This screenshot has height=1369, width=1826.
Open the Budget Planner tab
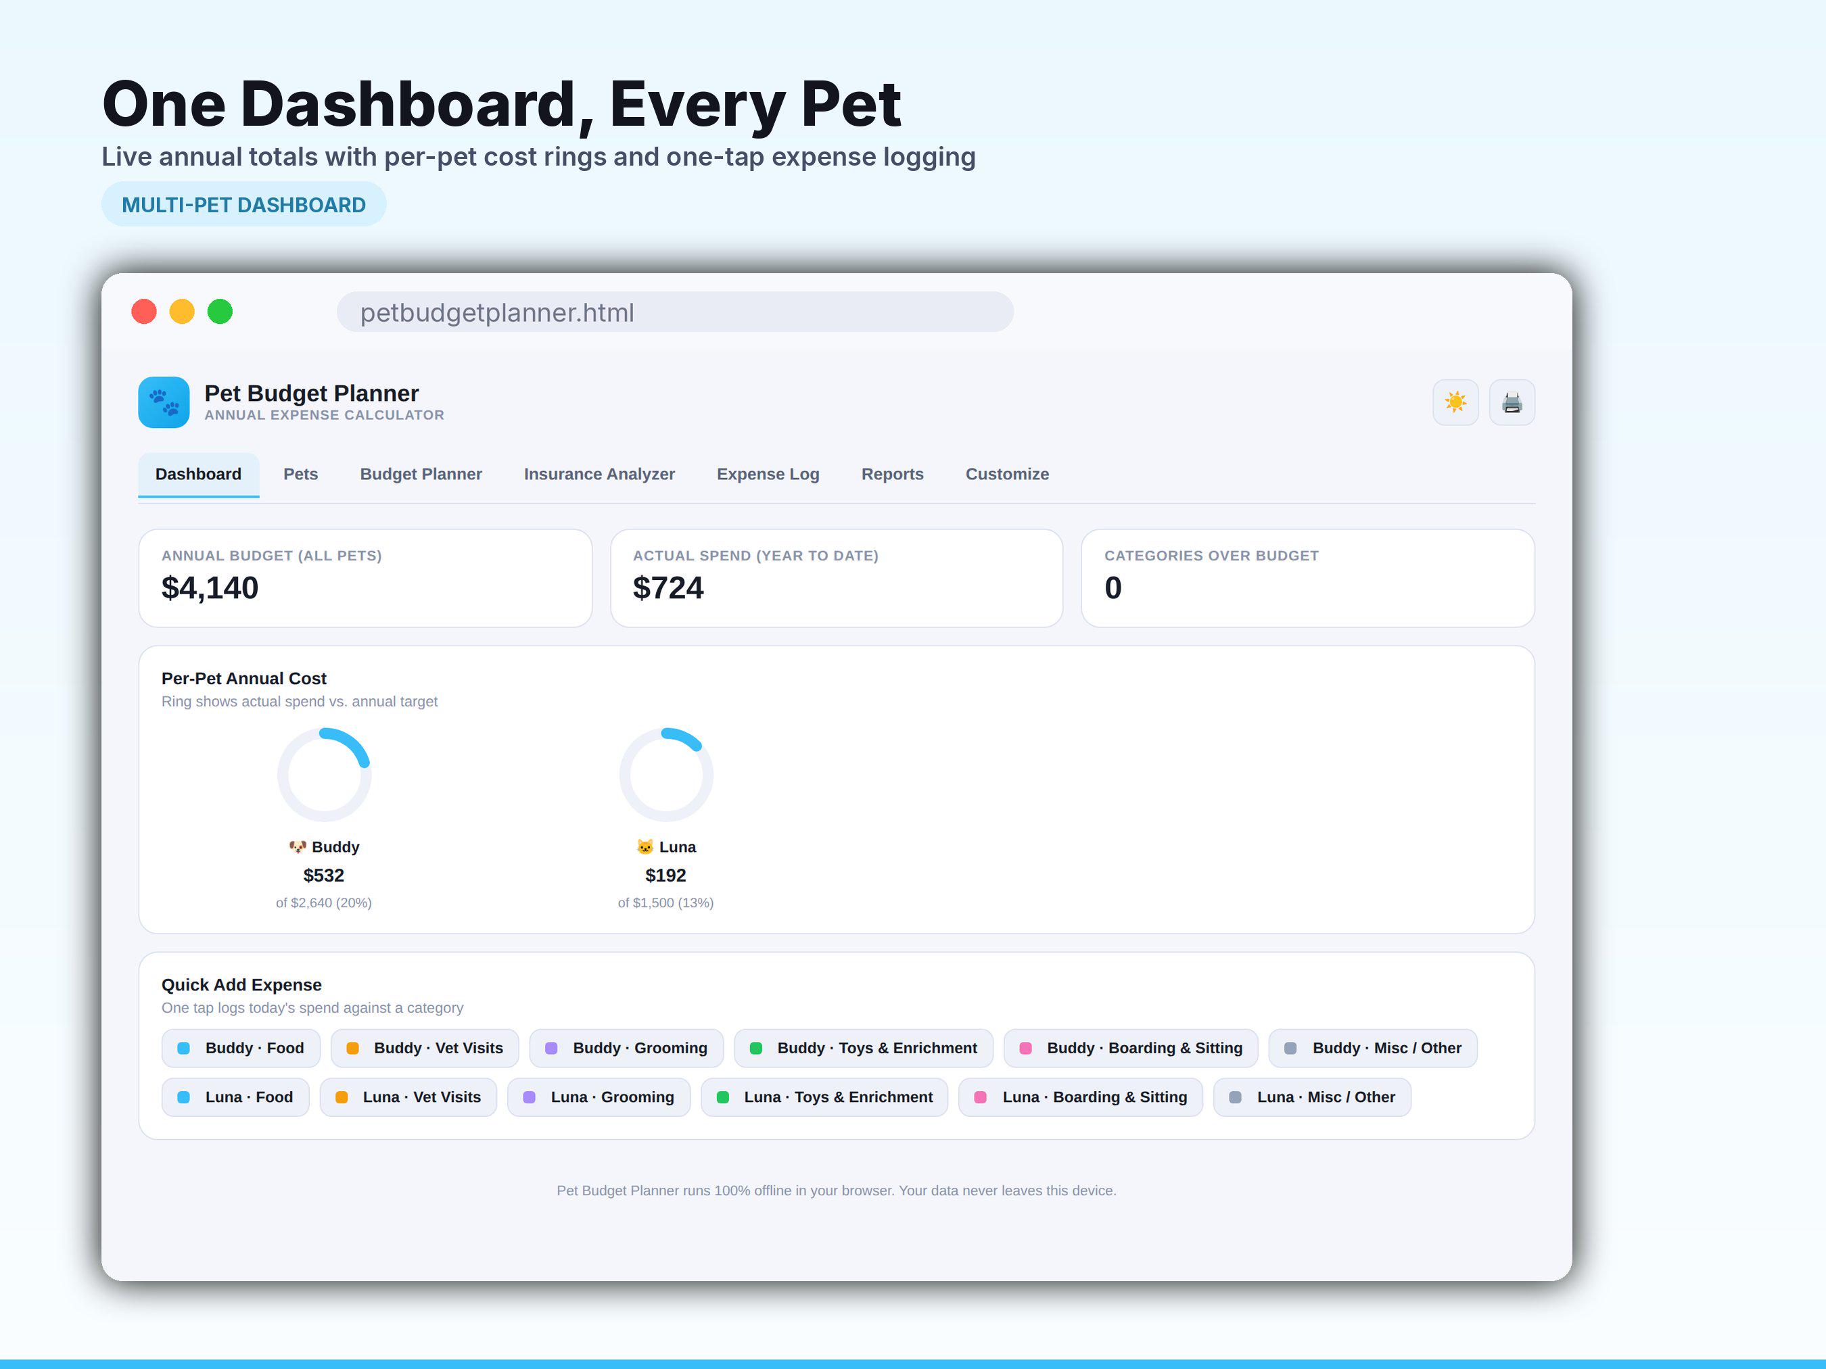click(x=421, y=475)
